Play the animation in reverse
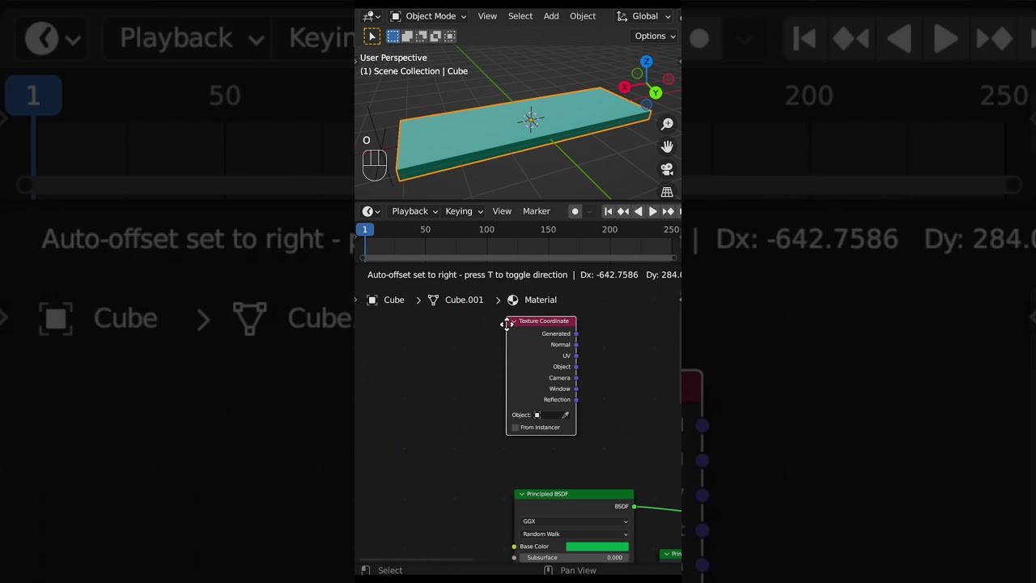Viewport: 1036px width, 583px height. click(x=638, y=211)
